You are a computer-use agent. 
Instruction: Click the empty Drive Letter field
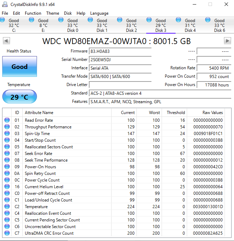click(120, 85)
